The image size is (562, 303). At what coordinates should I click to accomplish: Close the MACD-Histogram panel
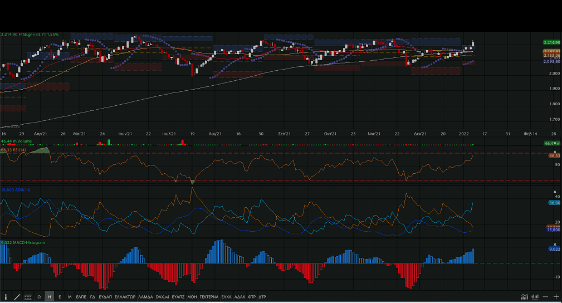tap(555, 243)
